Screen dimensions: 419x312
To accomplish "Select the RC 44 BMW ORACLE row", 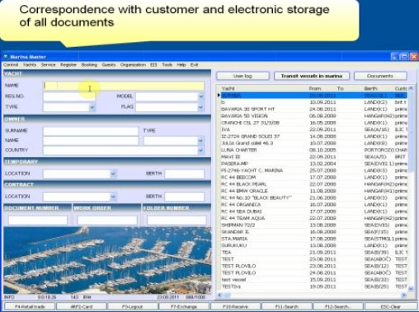I will pyautogui.click(x=313, y=191).
